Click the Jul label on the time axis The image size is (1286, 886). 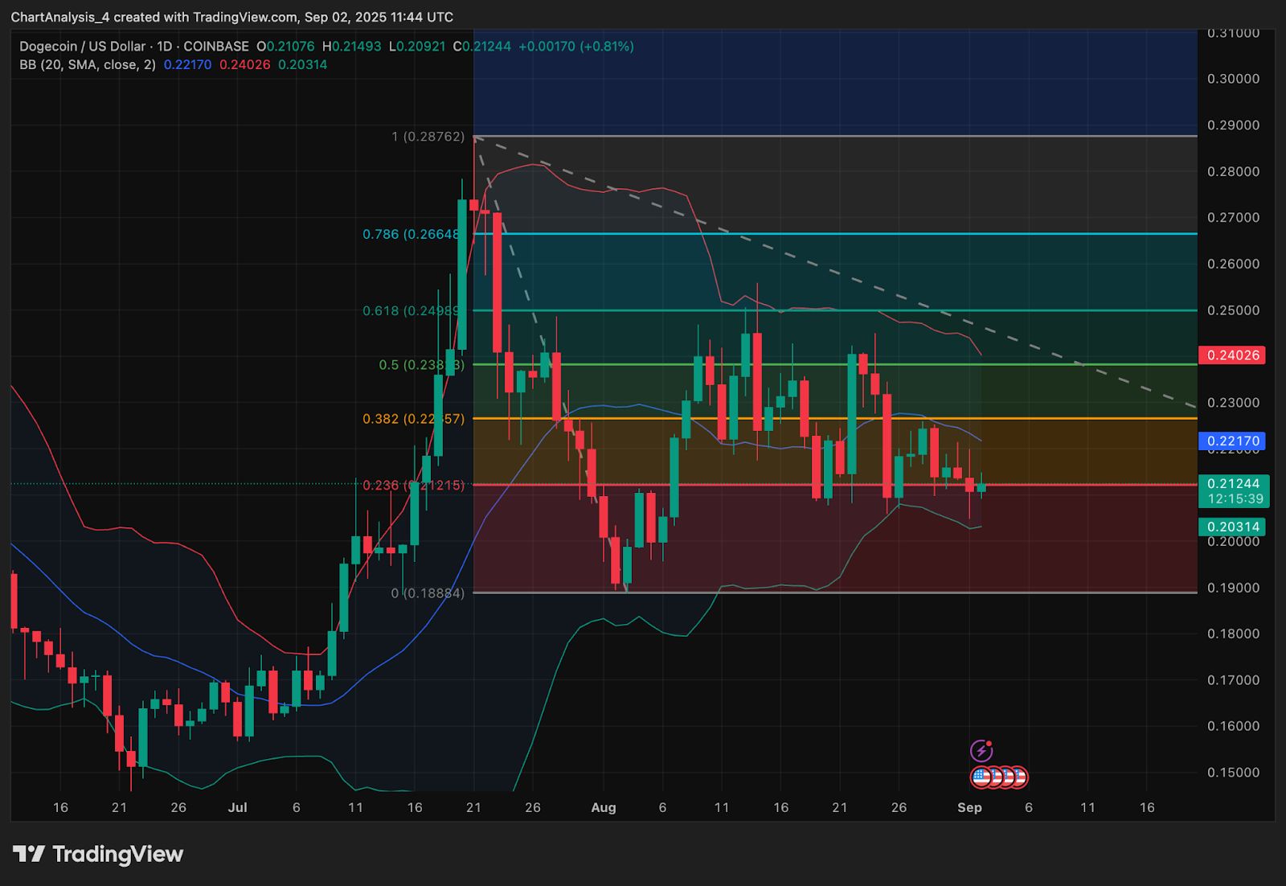(x=237, y=807)
